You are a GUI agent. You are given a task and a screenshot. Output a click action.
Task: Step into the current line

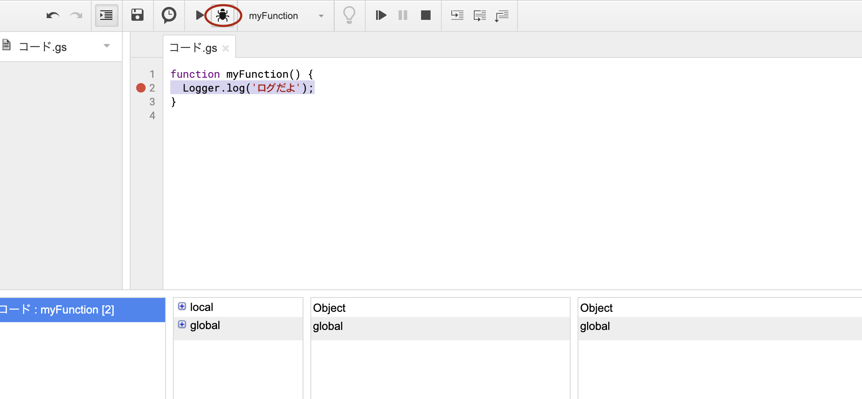point(457,16)
